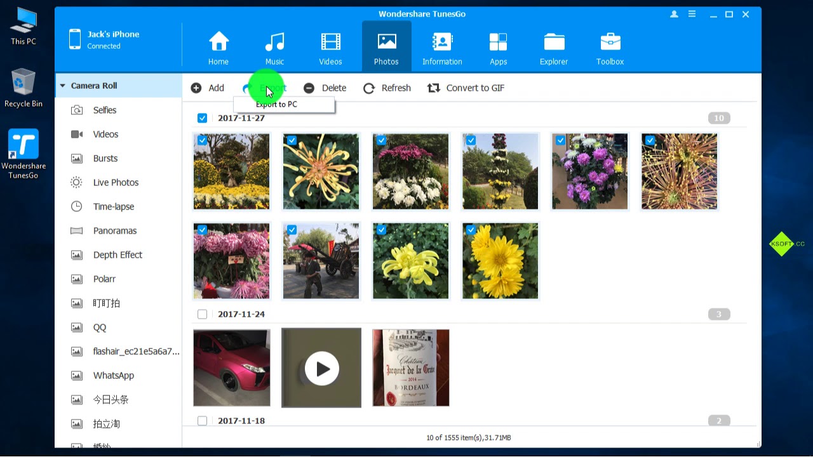Open the Information contacts icon
Screen dimensions: 813x457
[442, 42]
